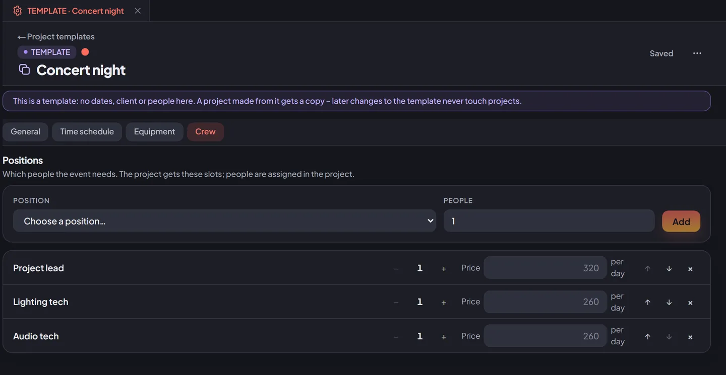Select the Equipment tab

154,132
